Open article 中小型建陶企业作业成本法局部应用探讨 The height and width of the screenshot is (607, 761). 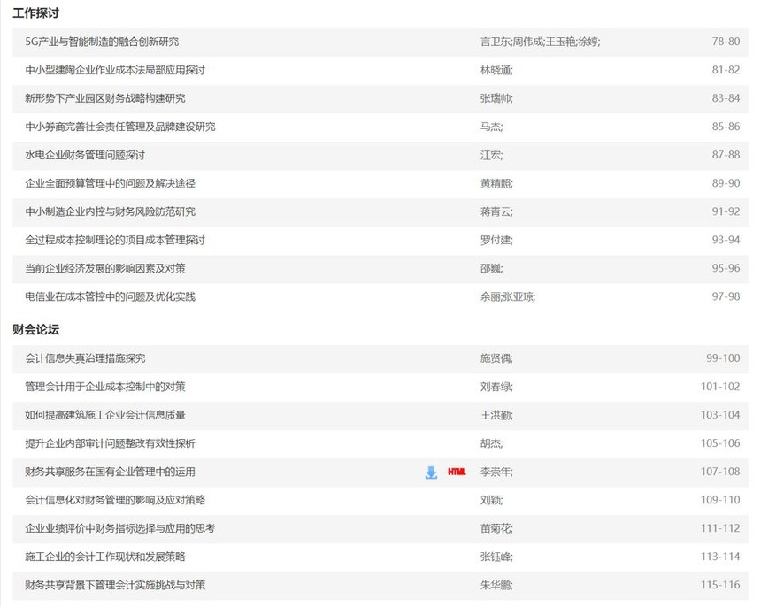(x=115, y=70)
